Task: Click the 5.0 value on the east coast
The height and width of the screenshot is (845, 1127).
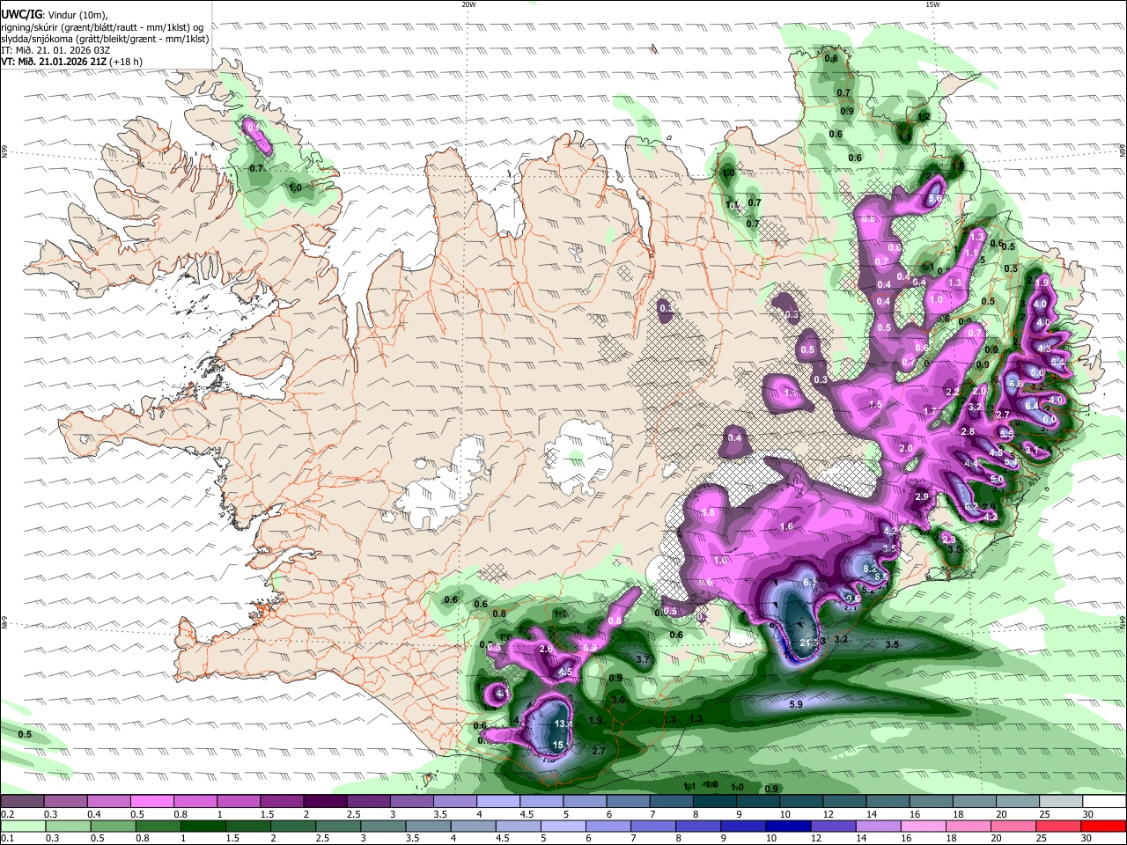Action: point(998,480)
